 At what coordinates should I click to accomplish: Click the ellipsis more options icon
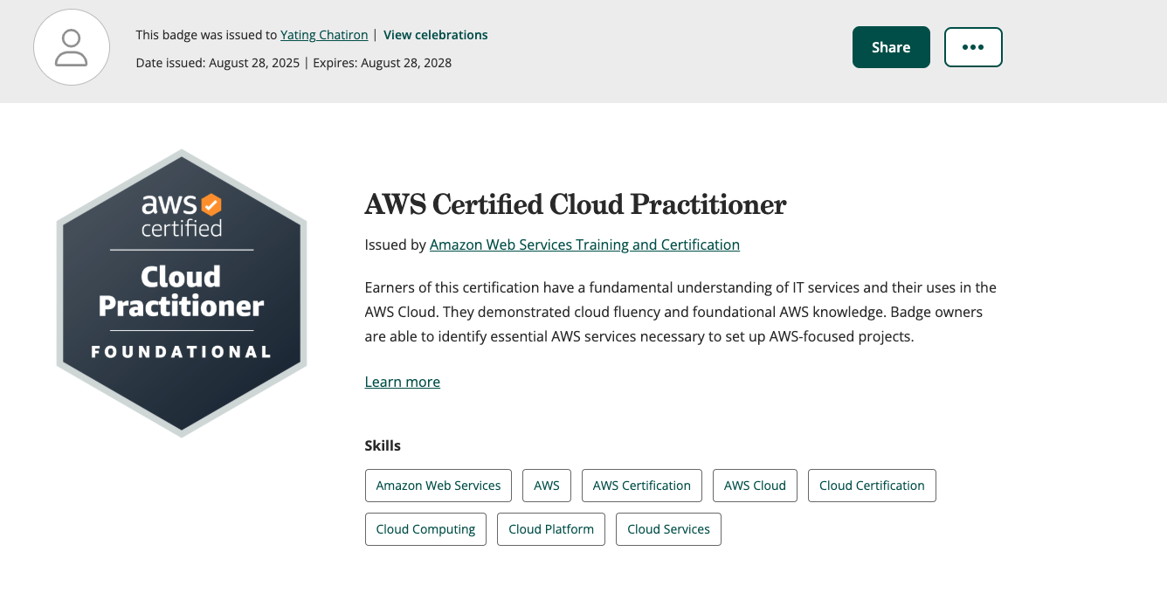[973, 47]
